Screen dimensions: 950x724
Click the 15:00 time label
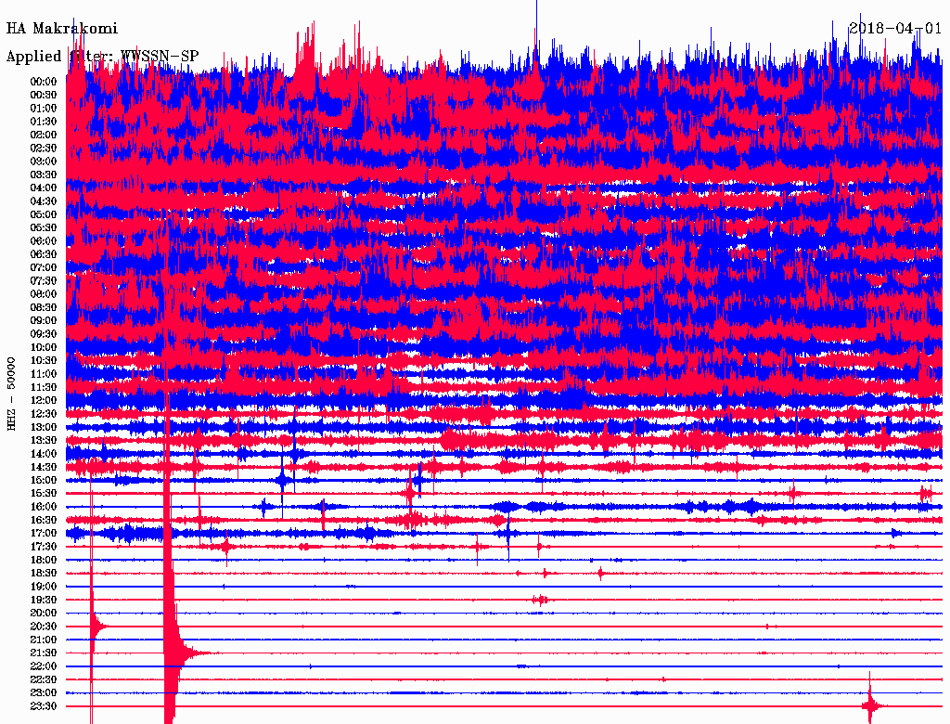point(44,480)
